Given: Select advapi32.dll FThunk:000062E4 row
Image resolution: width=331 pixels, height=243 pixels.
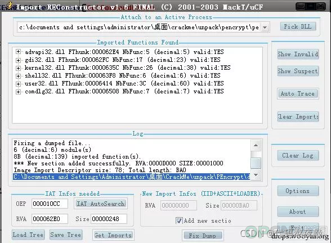Looking at the screenshot, I should click(124, 52).
